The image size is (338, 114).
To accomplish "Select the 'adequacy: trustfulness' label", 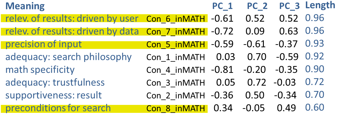I will (x=55, y=82).
